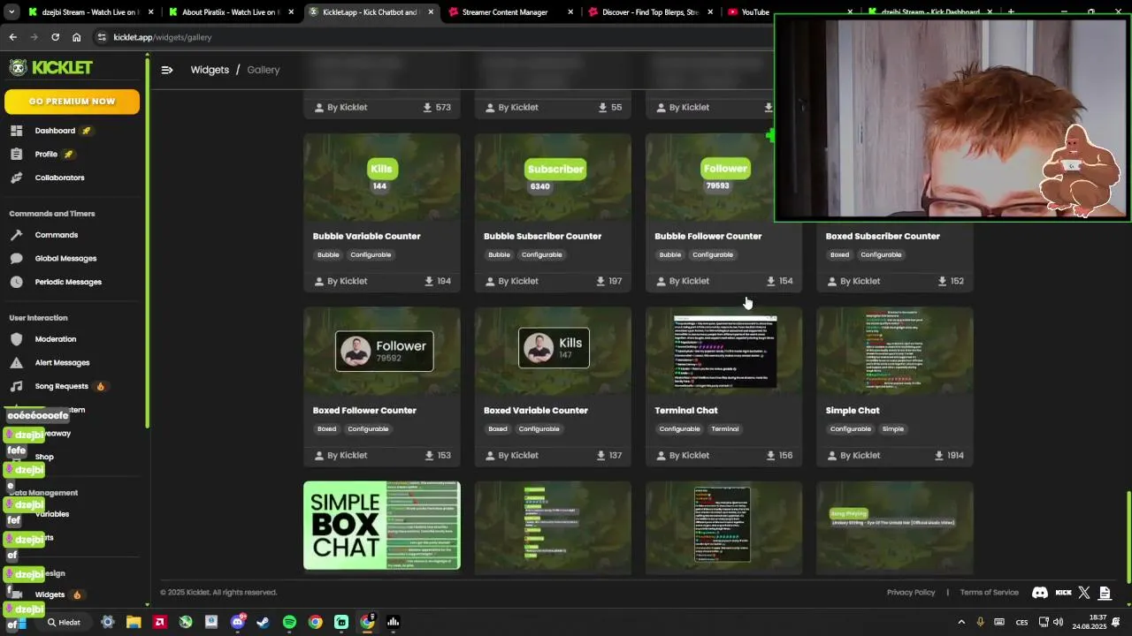The image size is (1132, 636).
Task: Click author icon on Terminal Chat card
Action: 660,456
